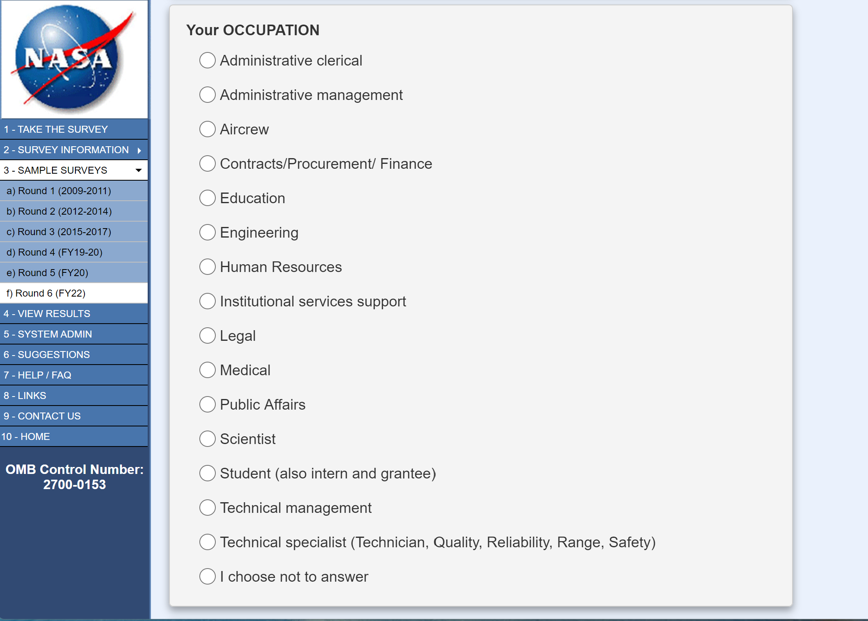Open the Contact Us link

[x=42, y=416]
